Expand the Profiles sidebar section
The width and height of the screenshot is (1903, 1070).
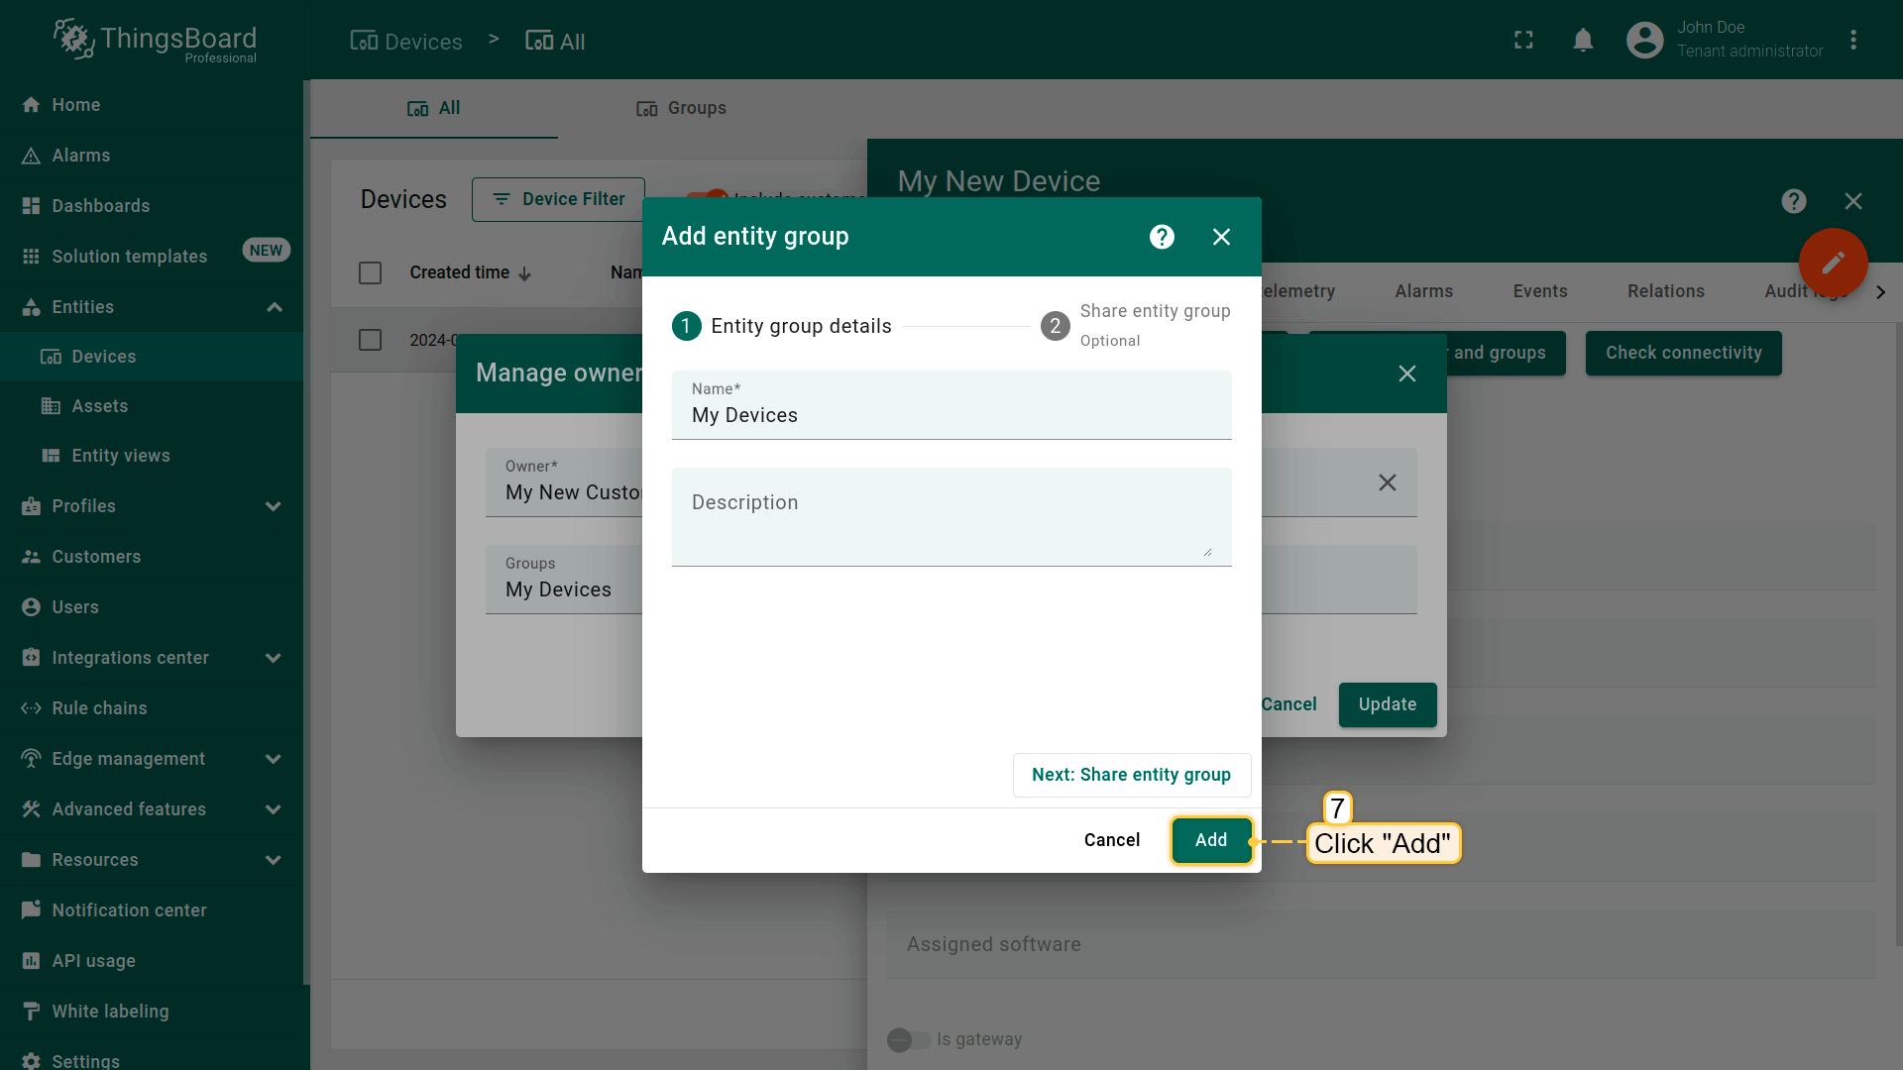point(274,506)
